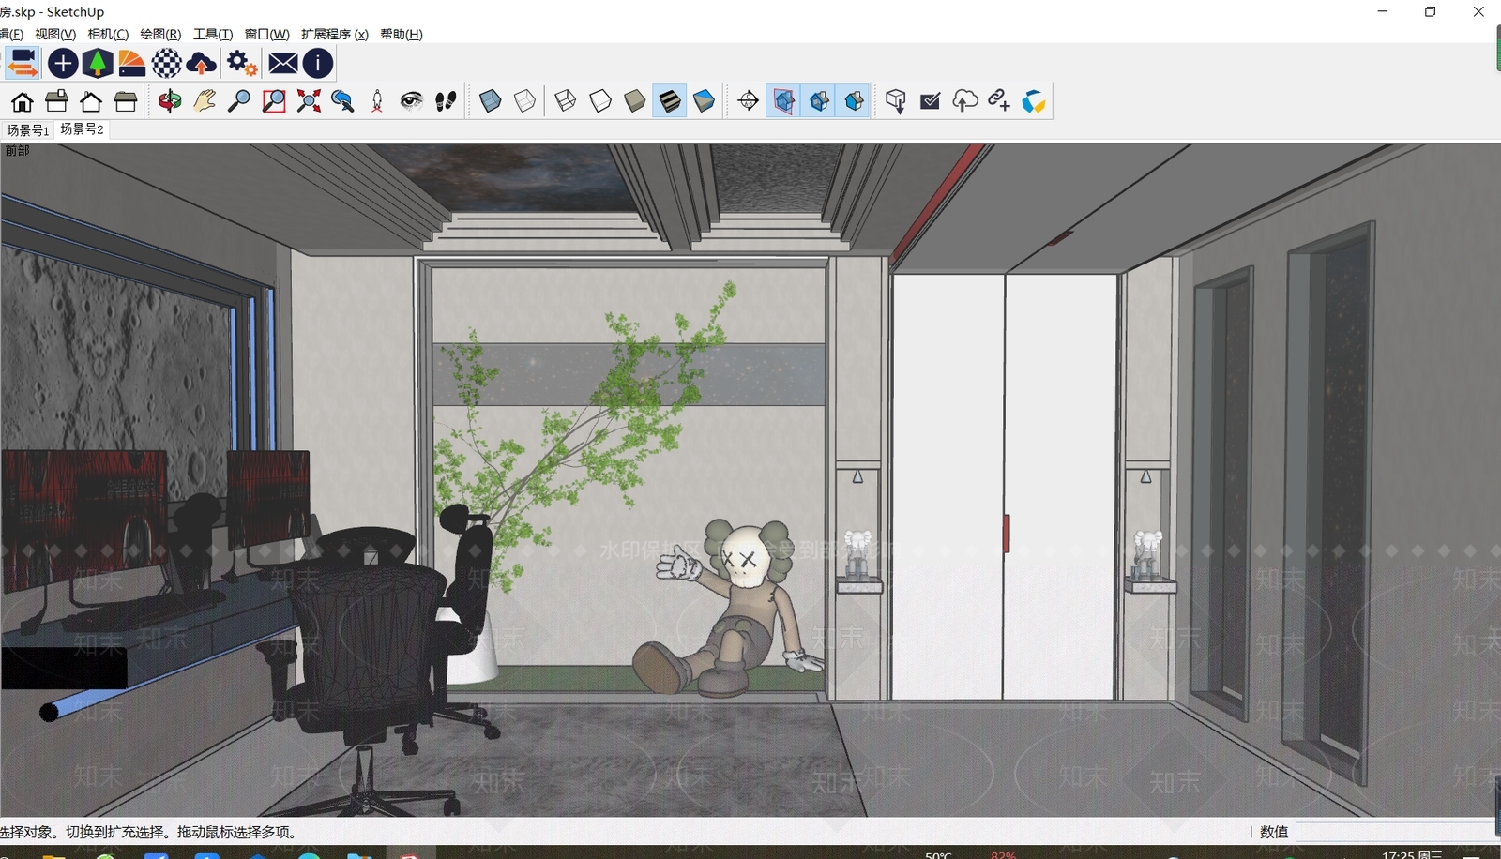The image size is (1501, 859).
Task: Click the dark checkmark box icon
Action: 931,101
